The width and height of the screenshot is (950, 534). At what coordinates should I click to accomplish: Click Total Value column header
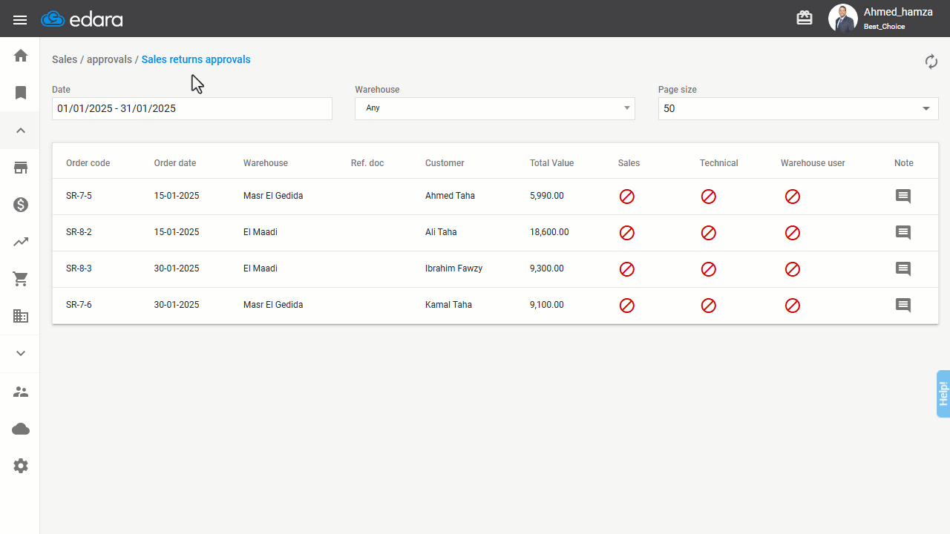(551, 163)
